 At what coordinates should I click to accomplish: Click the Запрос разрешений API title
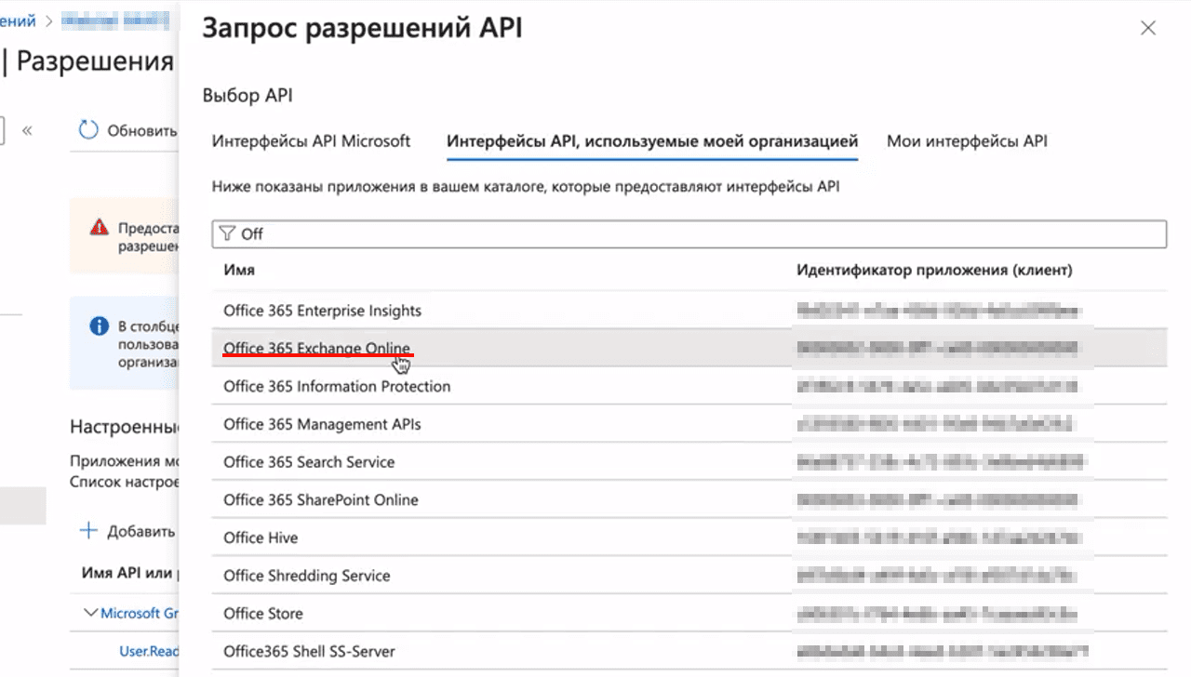pos(362,28)
